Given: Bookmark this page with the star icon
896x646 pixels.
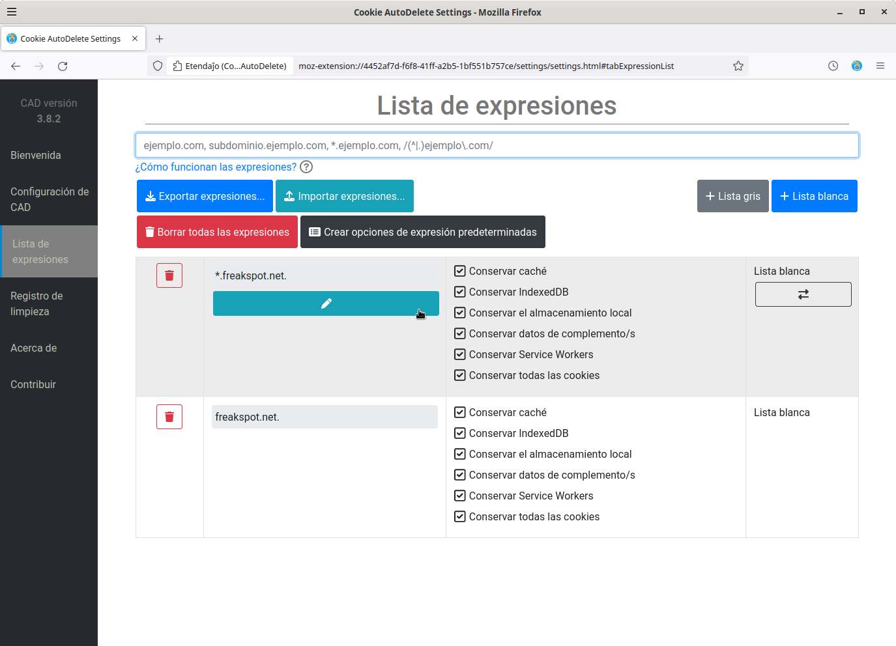Looking at the screenshot, I should [x=738, y=66].
